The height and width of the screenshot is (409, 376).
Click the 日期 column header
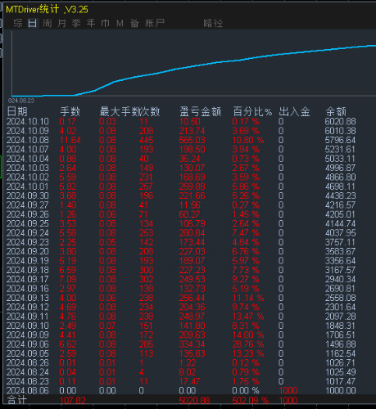[x=17, y=112]
